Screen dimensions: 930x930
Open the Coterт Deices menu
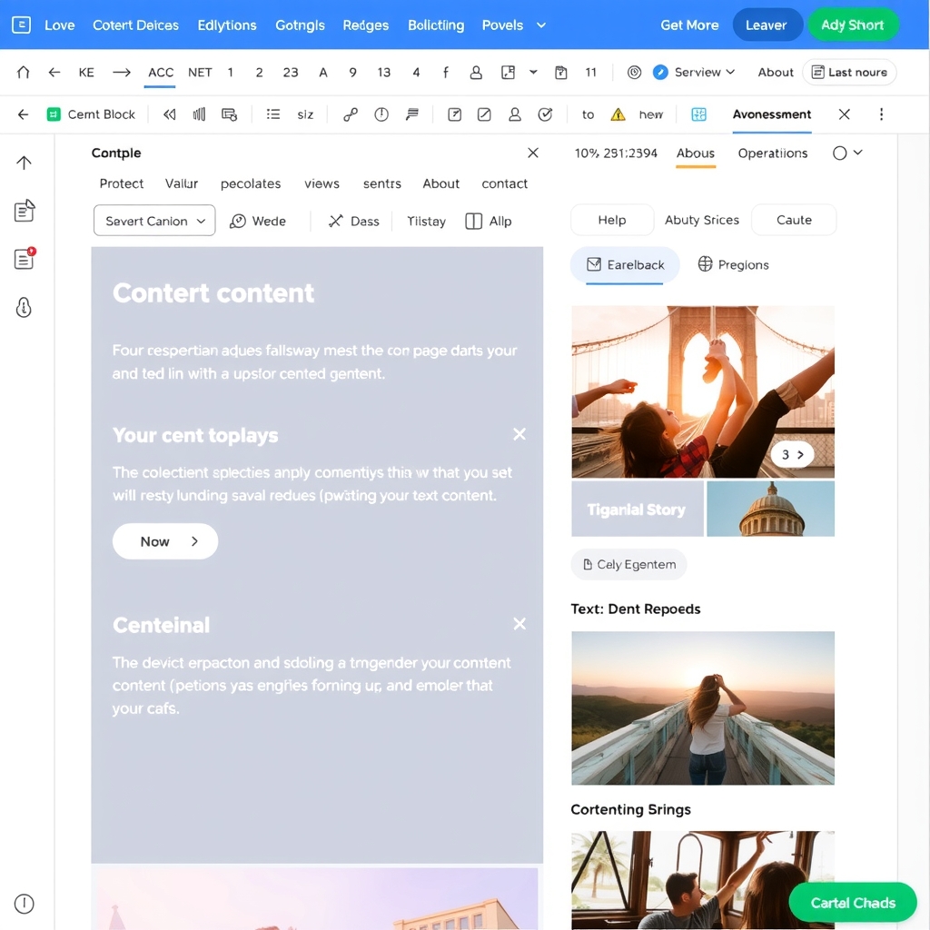(x=135, y=25)
